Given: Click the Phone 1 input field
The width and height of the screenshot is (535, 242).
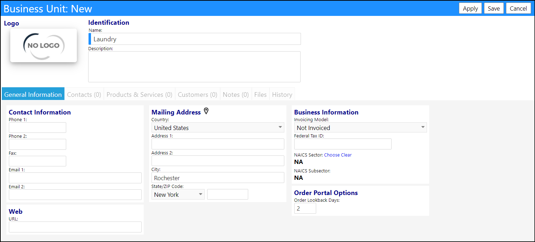Looking at the screenshot, I should click(38, 128).
